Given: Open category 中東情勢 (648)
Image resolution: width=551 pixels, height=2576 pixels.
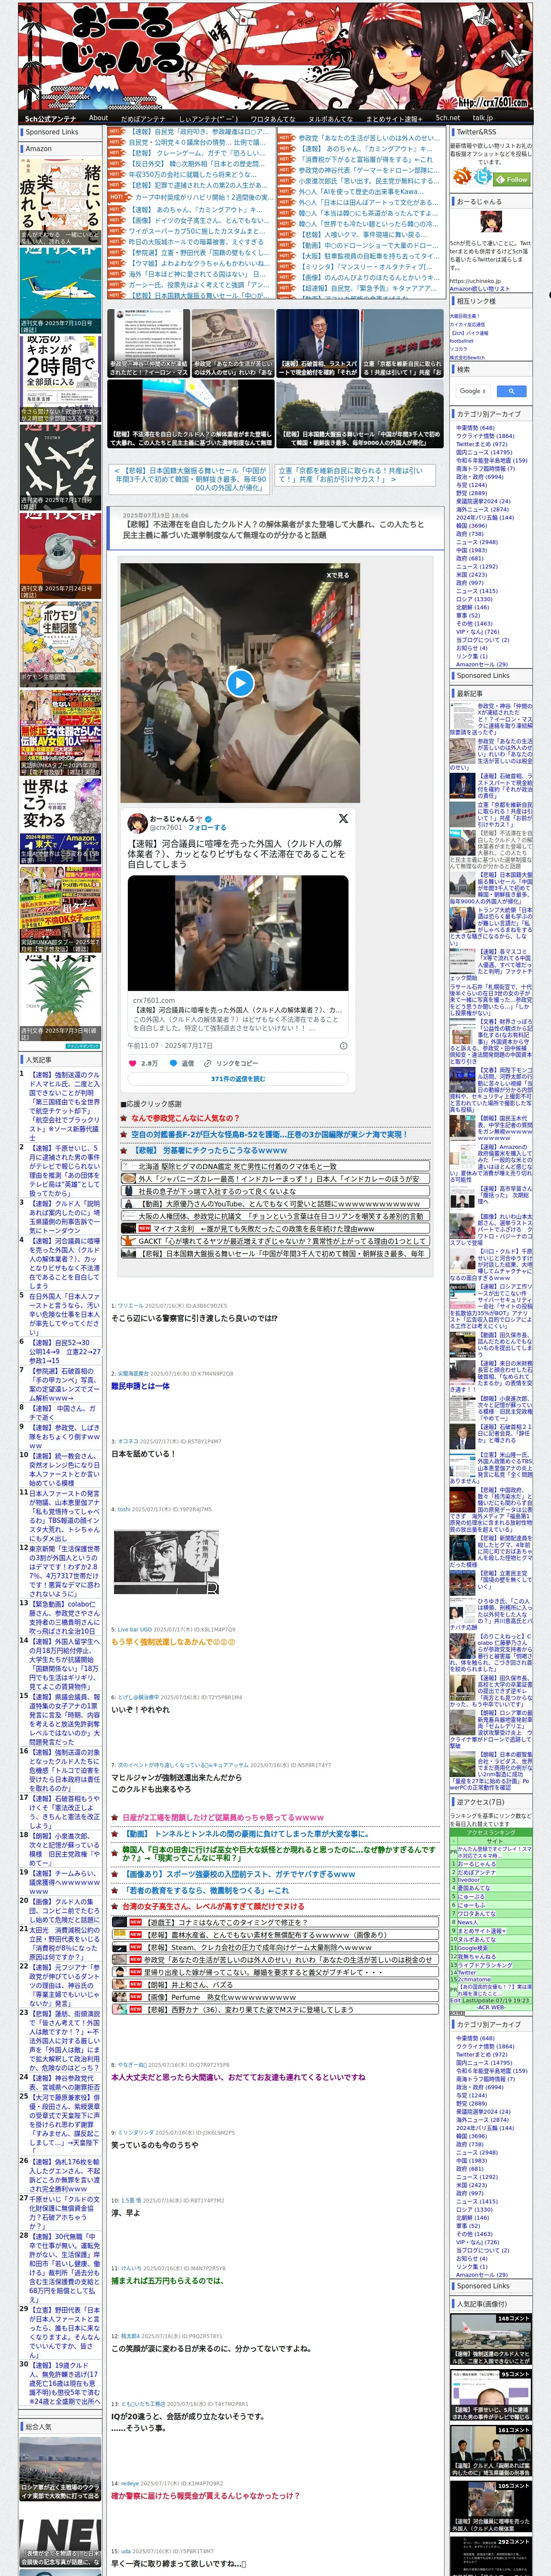Looking at the screenshot, I should [475, 428].
